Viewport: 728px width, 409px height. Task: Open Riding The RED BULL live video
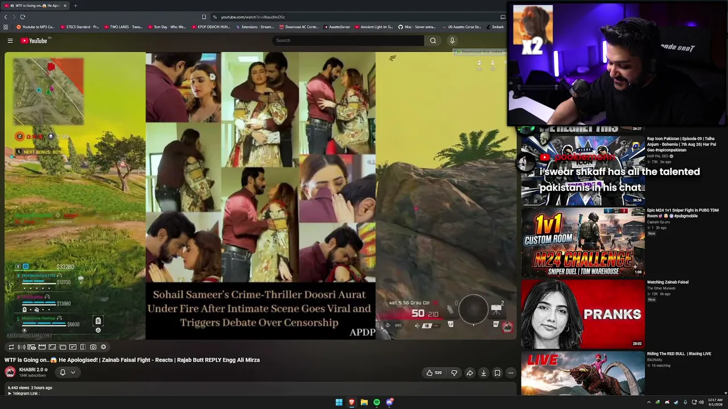[679, 354]
